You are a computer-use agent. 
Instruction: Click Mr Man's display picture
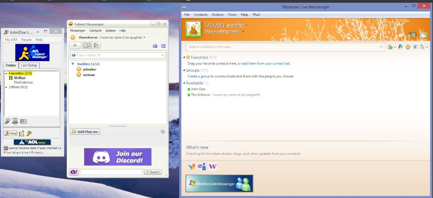194,29
